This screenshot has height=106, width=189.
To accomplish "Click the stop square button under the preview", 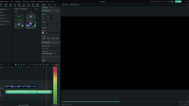I will (x=70, y=105).
